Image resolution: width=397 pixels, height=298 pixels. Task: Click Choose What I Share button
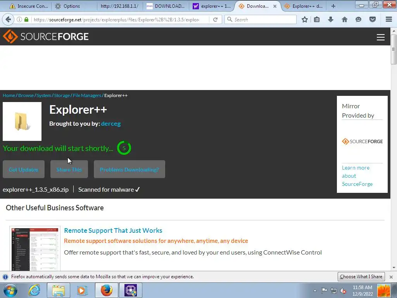point(361,277)
